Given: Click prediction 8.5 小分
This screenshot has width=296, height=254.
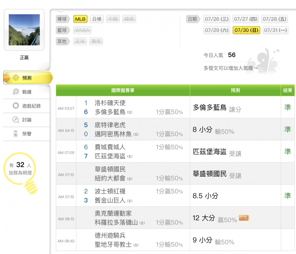Looking at the screenshot, I should click(205, 196).
